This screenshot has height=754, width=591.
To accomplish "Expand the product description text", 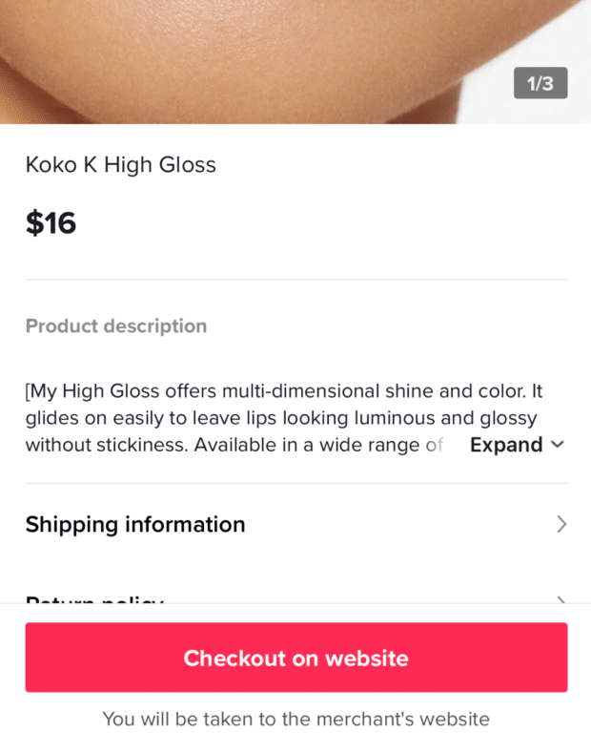I will [516, 445].
